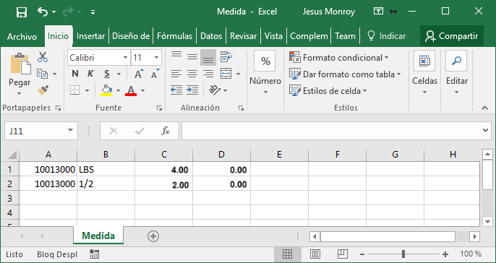Apply red font color A

pos(131,90)
